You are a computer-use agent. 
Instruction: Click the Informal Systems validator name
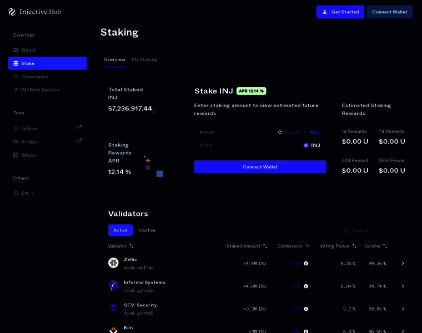point(144,282)
